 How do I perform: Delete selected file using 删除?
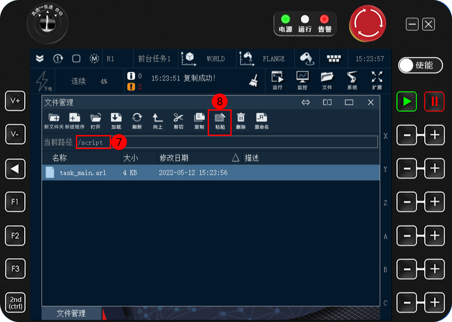[x=240, y=119]
